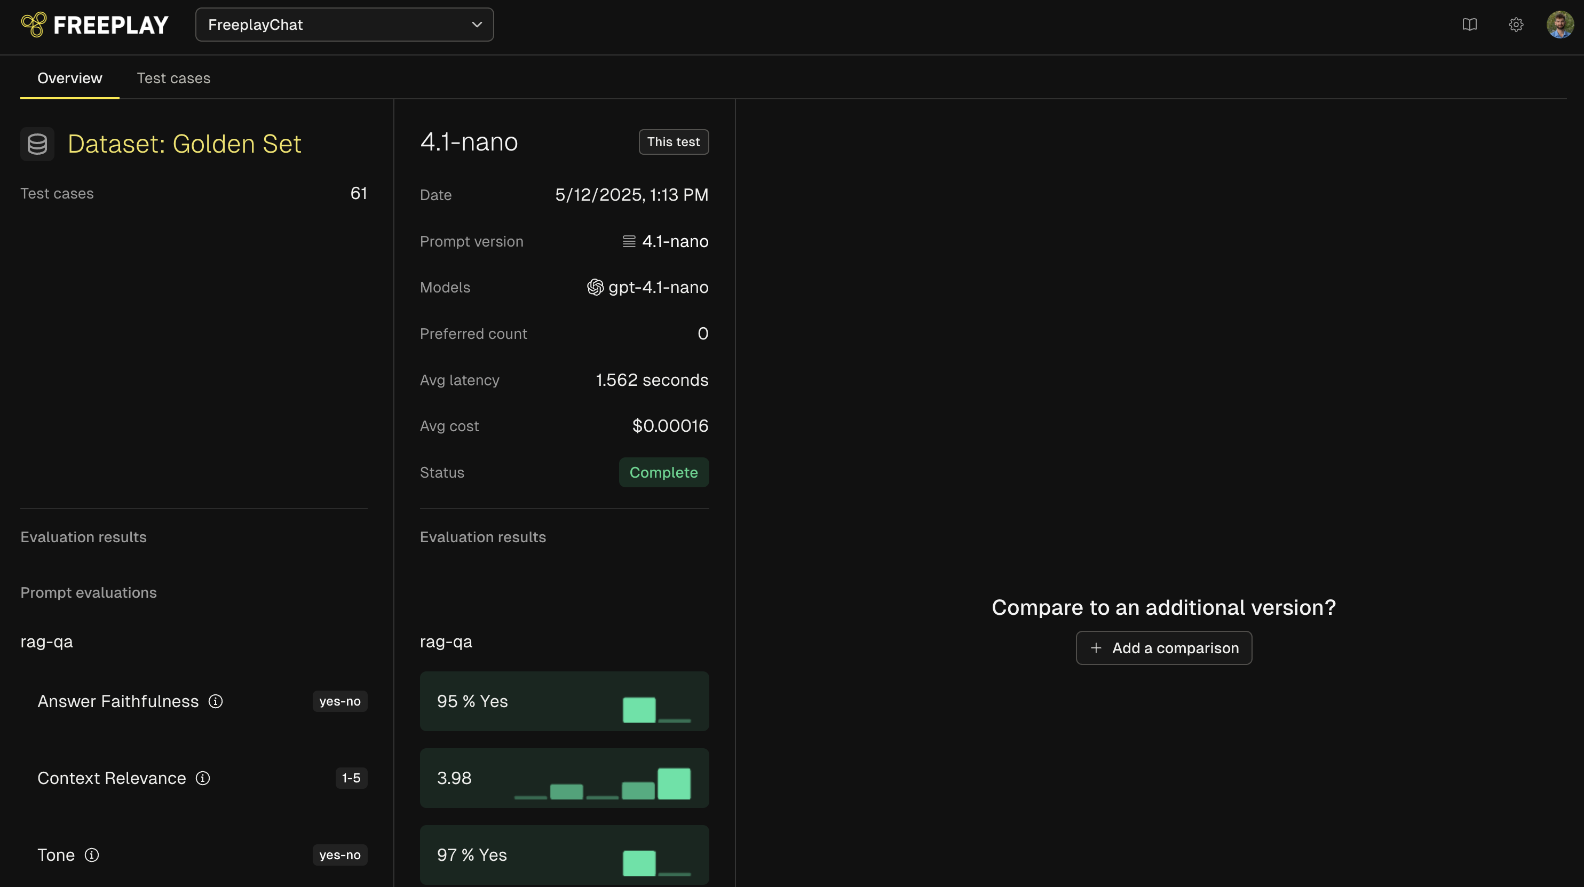Click the chevron in the project selector
Screen dimensions: 1584x887
pos(477,25)
